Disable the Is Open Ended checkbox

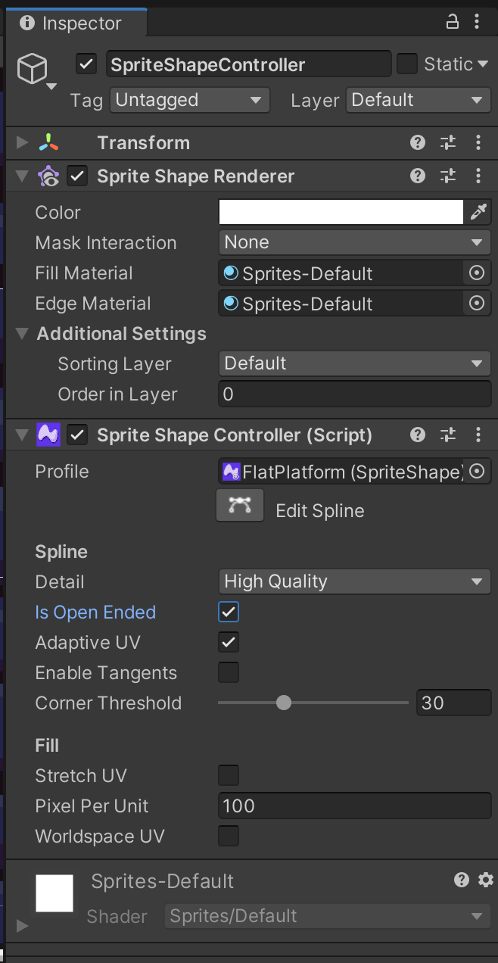point(229,612)
